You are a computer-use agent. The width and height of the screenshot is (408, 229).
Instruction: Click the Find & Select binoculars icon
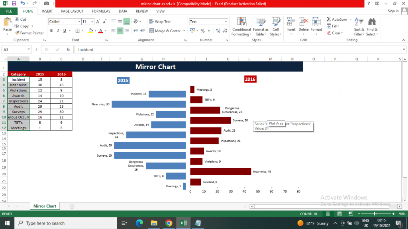coord(372,21)
